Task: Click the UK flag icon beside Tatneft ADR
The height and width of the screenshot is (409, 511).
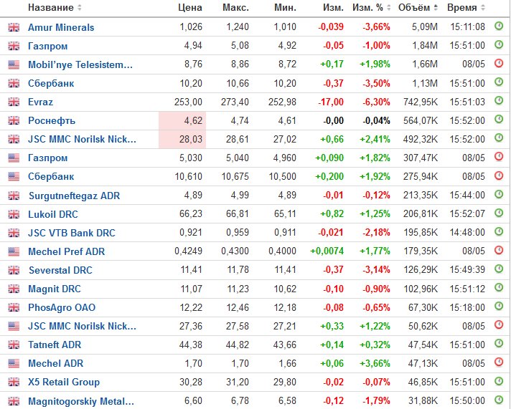Action: coord(14,345)
